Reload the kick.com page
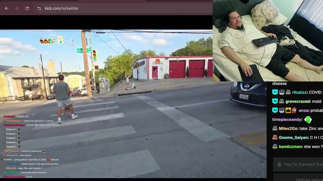This screenshot has height=181, width=323. point(27,8)
